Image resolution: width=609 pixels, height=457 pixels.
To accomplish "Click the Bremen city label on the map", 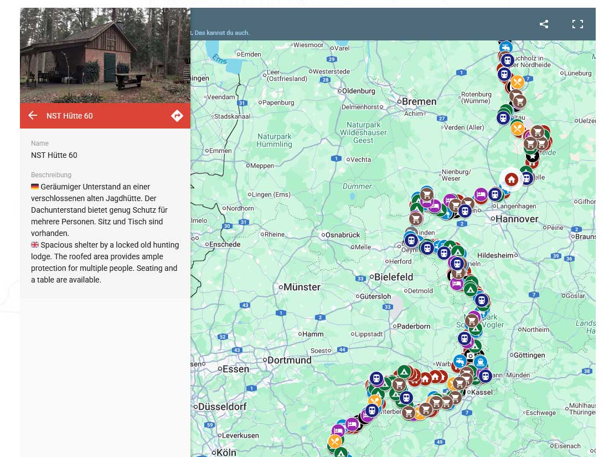I will [x=419, y=101].
